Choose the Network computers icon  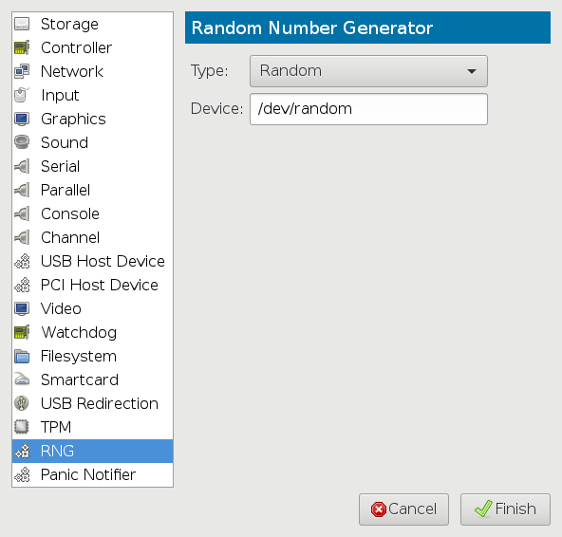coord(22,71)
